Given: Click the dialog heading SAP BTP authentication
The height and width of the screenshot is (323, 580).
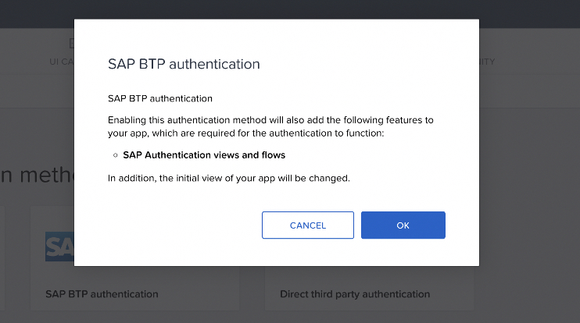Looking at the screenshot, I should pos(184,64).
